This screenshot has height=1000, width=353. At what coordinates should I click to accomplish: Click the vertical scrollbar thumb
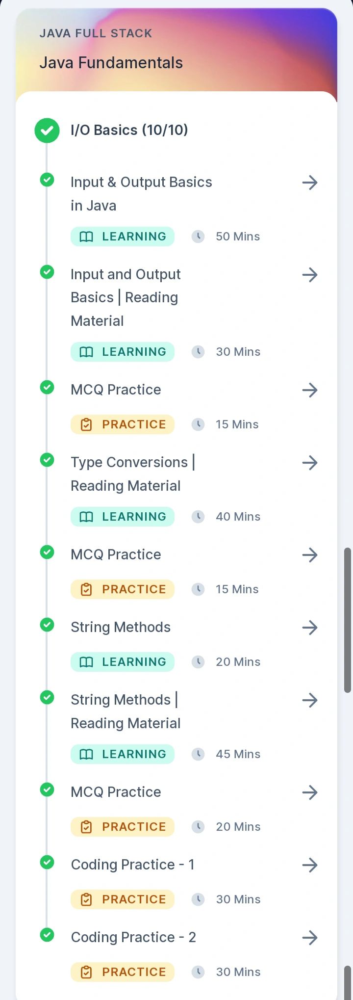click(x=348, y=620)
